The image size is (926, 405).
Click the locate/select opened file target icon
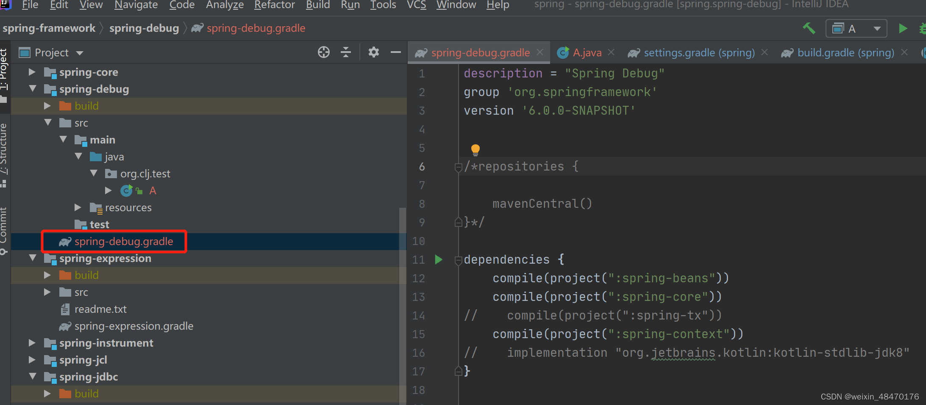(324, 52)
